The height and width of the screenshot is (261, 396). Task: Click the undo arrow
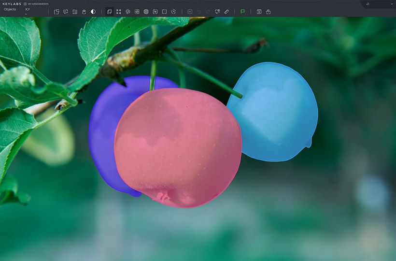[199, 12]
